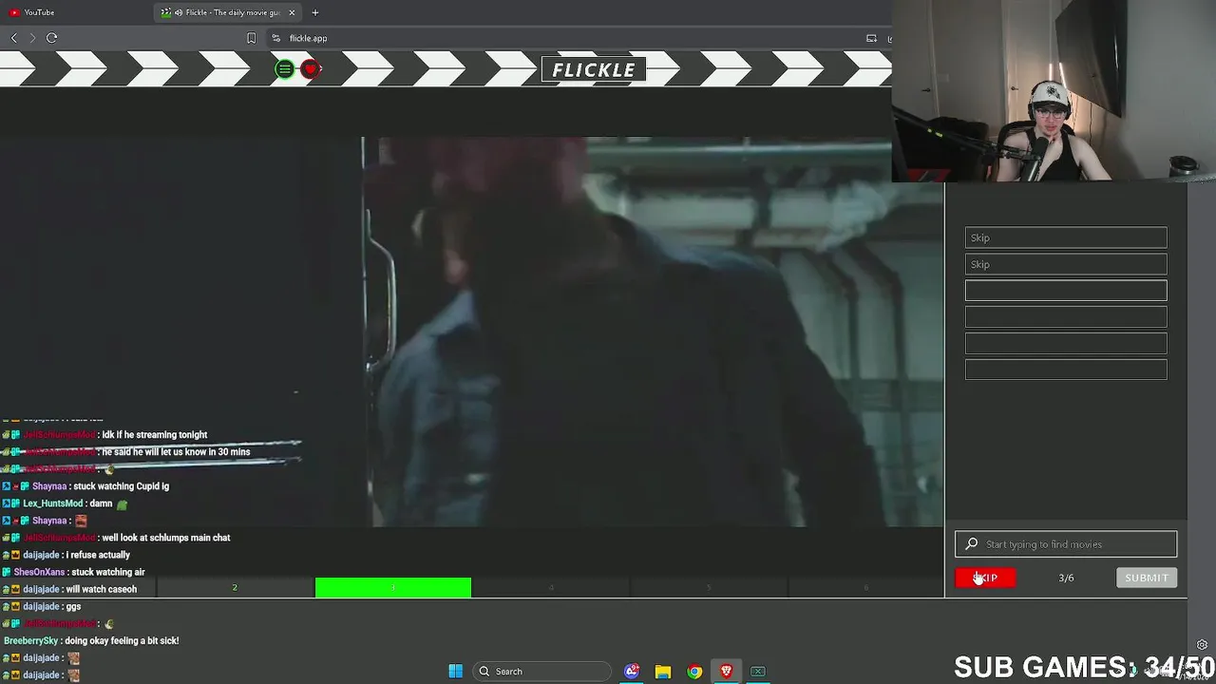Screen dimensions: 1216x684
Task: Jump to clip segment 5
Action: coord(709,588)
